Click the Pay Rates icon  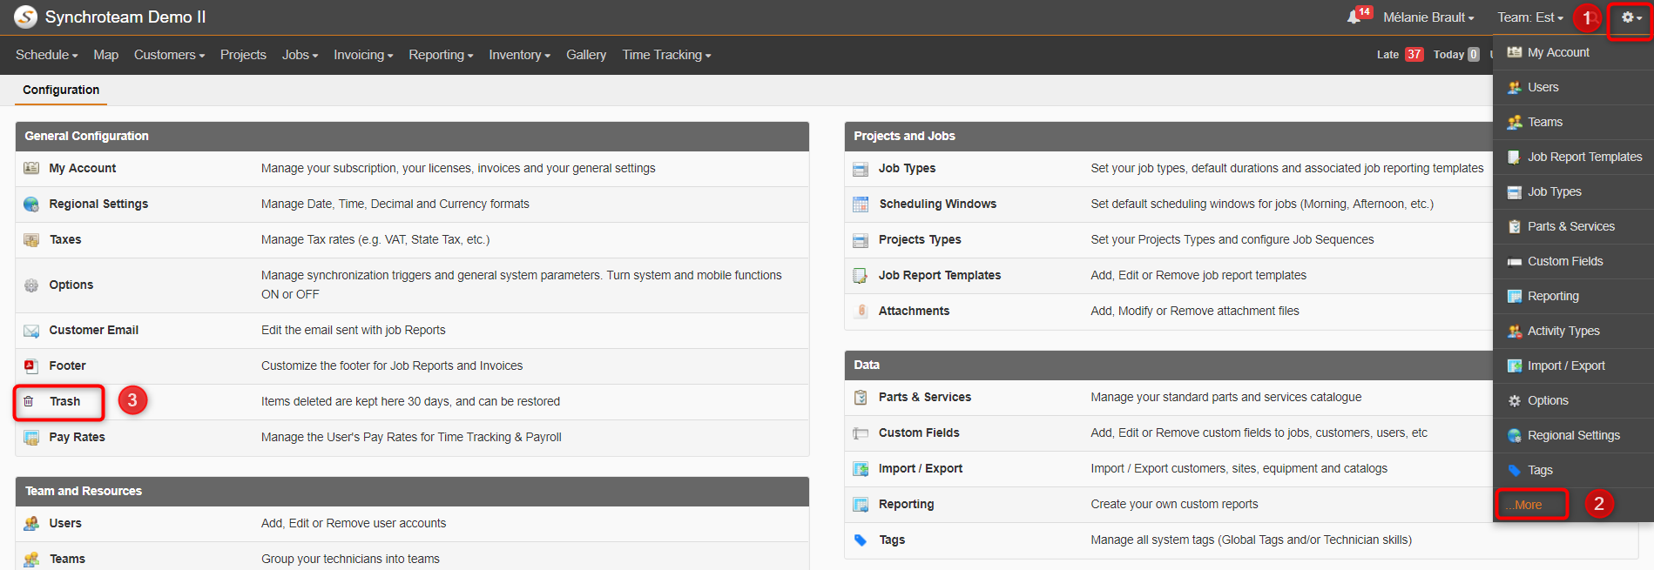[x=31, y=437]
